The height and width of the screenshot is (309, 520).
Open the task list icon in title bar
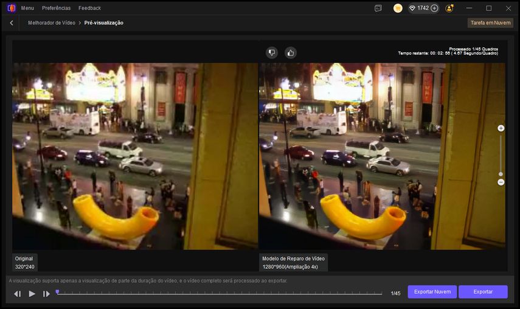tap(378, 8)
